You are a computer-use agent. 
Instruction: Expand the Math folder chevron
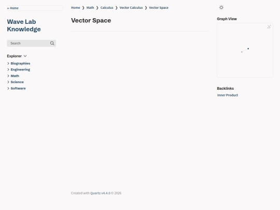(x=8, y=76)
